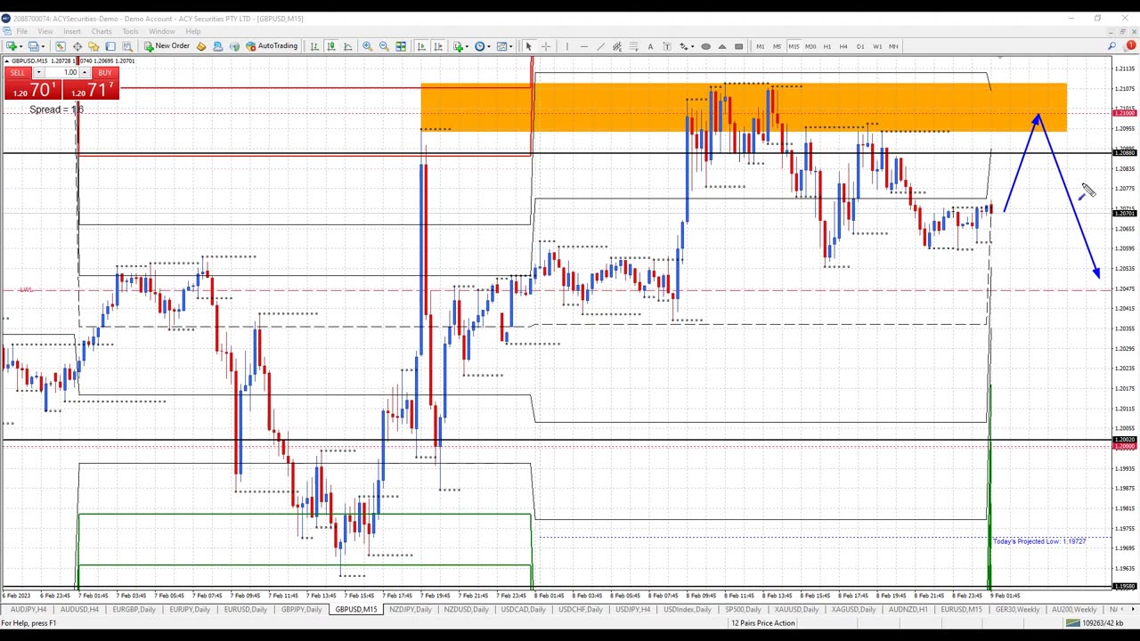Select the text tool A
This screenshot has width=1140, height=641.
click(650, 46)
